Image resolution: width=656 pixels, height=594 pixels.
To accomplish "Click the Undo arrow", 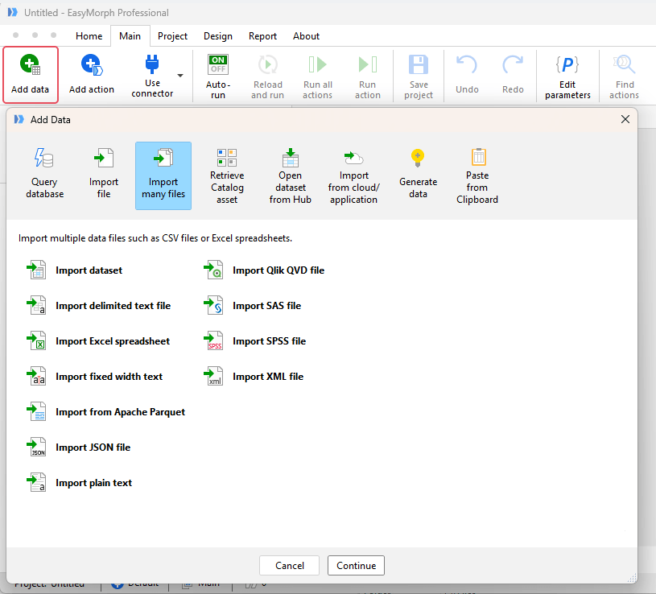I will [467, 65].
